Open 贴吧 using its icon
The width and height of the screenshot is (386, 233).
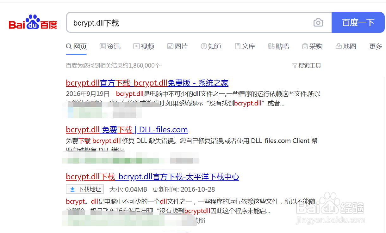coord(271,46)
